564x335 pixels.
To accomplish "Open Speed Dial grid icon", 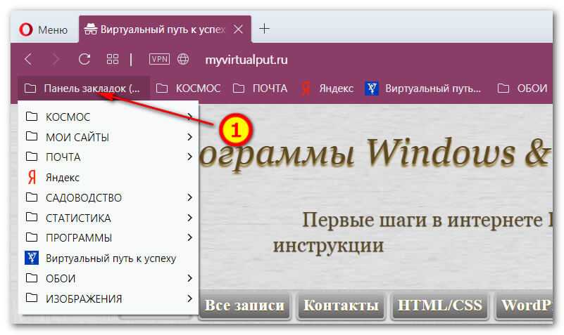I will point(112,60).
